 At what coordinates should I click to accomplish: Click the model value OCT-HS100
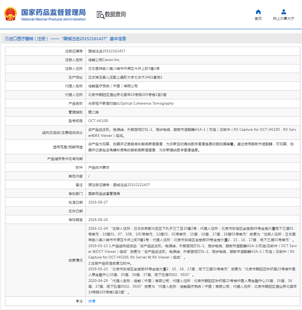98,121
